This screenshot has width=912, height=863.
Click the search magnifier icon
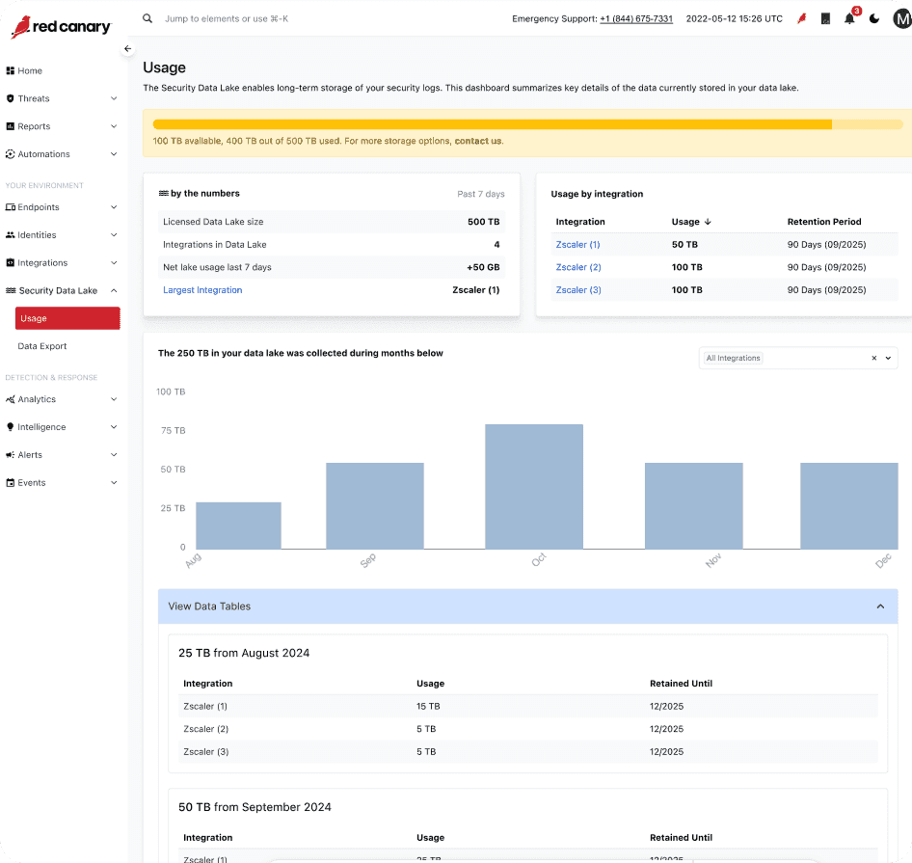(x=148, y=18)
